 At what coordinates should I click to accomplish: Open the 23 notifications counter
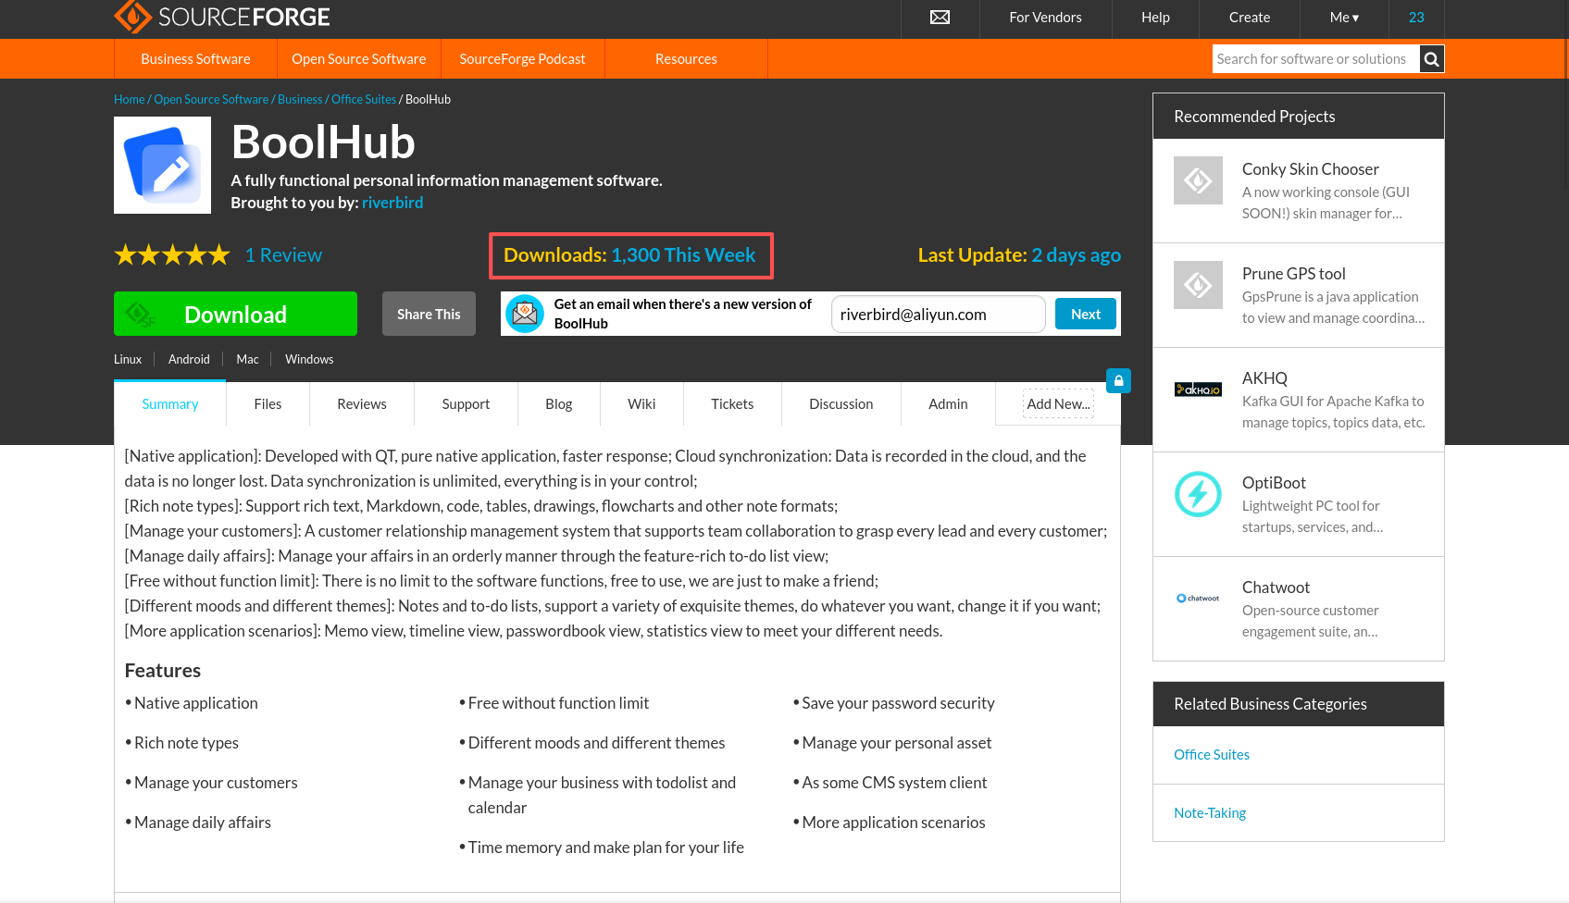tap(1416, 18)
